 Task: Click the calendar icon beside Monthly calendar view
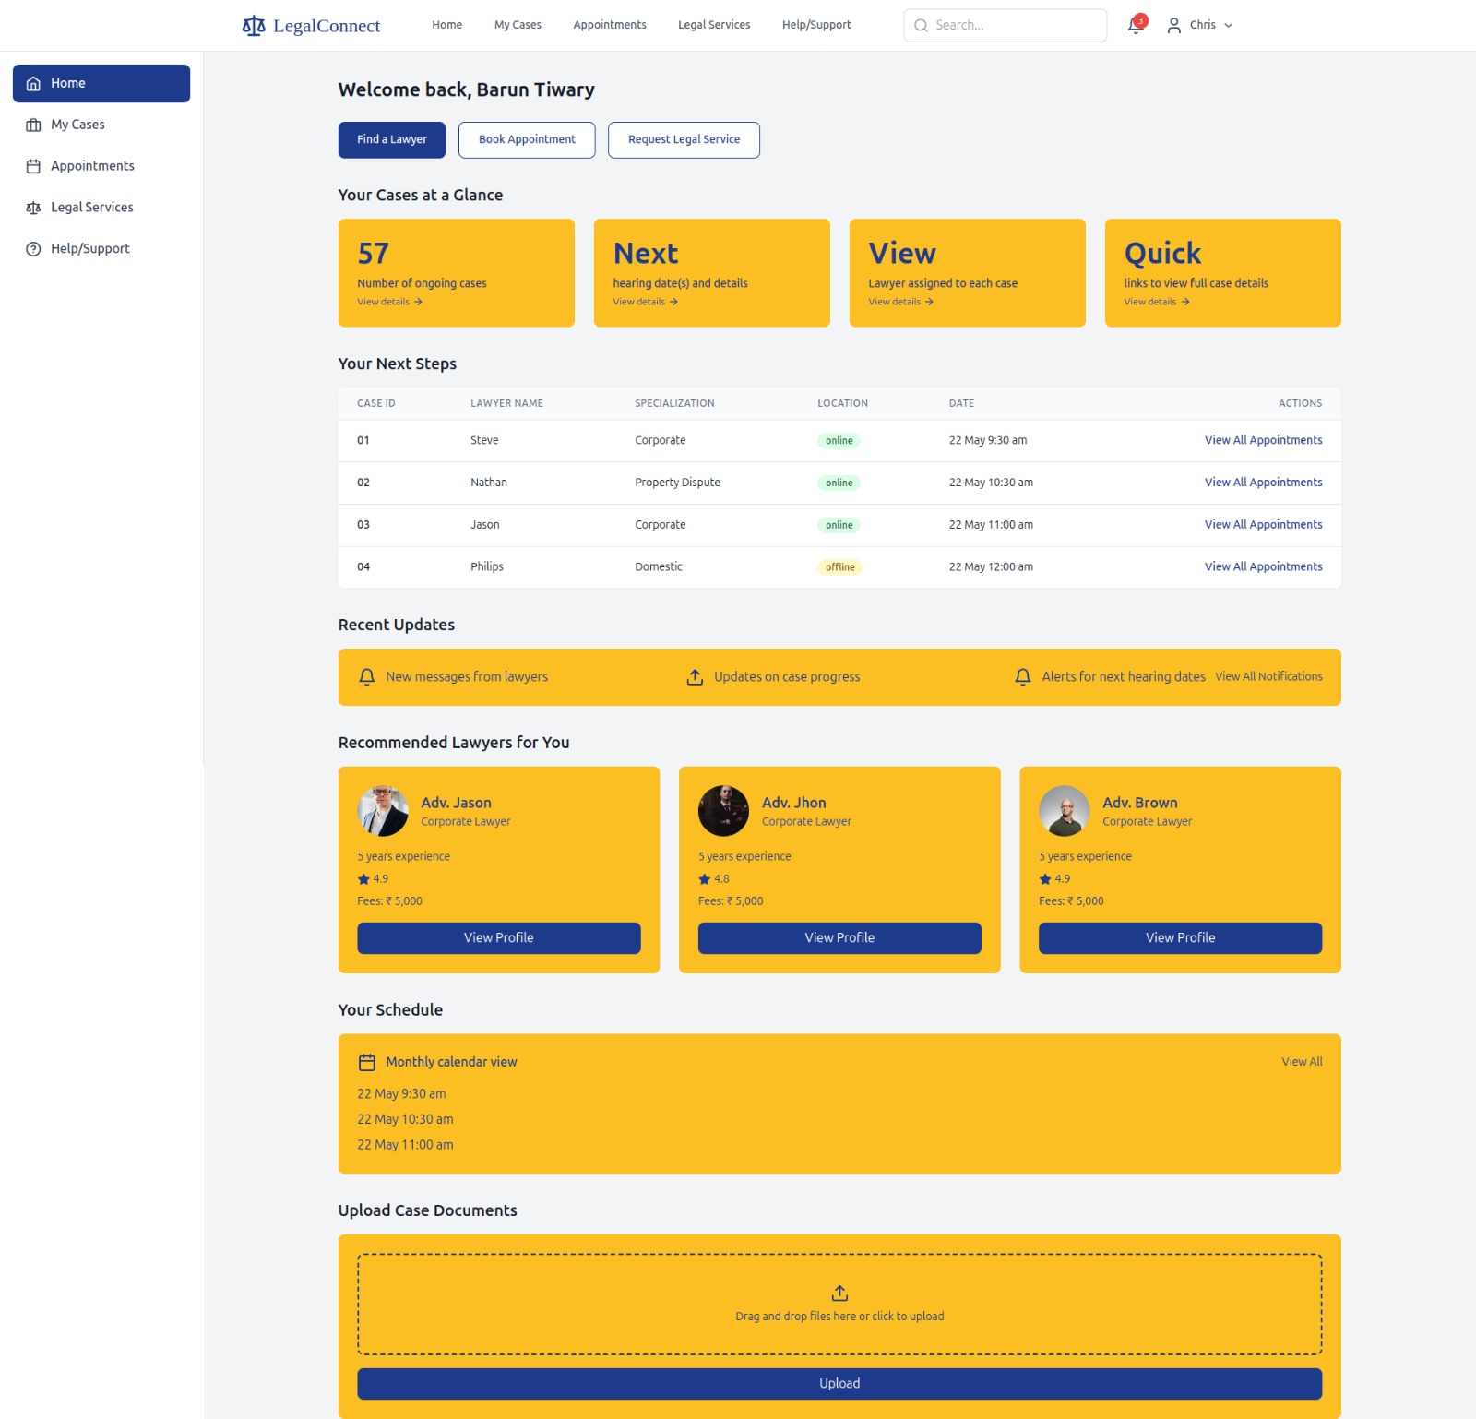pos(367,1063)
